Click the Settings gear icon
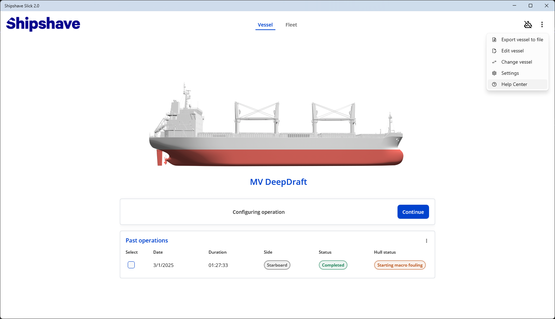The width and height of the screenshot is (555, 319). (494, 73)
